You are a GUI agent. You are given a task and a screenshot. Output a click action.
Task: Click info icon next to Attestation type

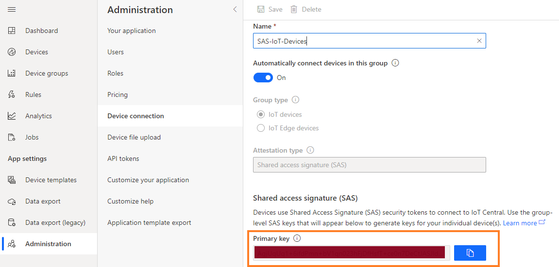(310, 150)
